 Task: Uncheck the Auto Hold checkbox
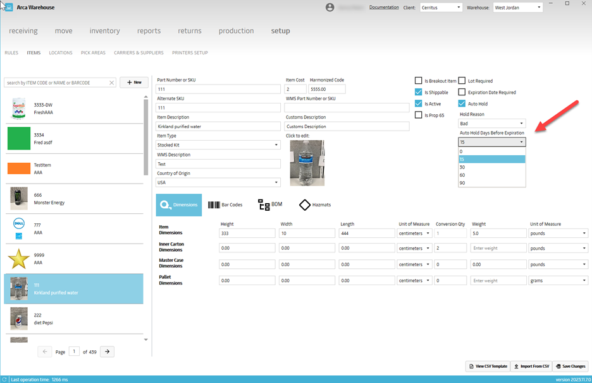(x=462, y=103)
